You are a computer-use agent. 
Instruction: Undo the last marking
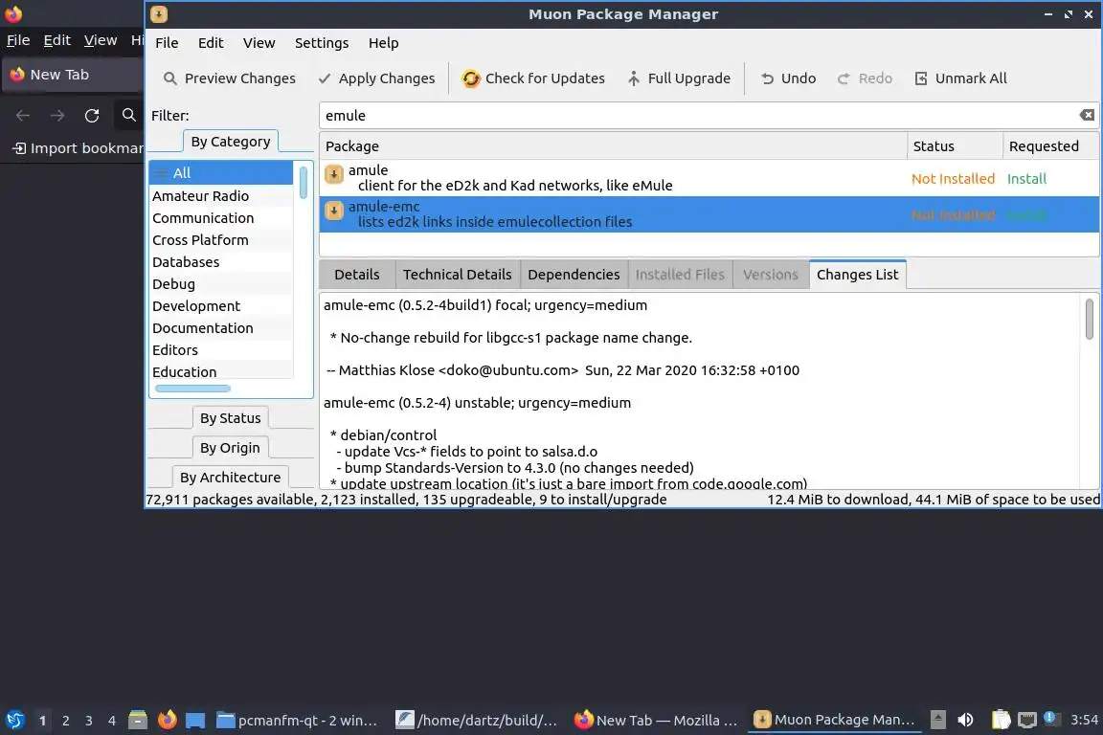click(x=789, y=78)
